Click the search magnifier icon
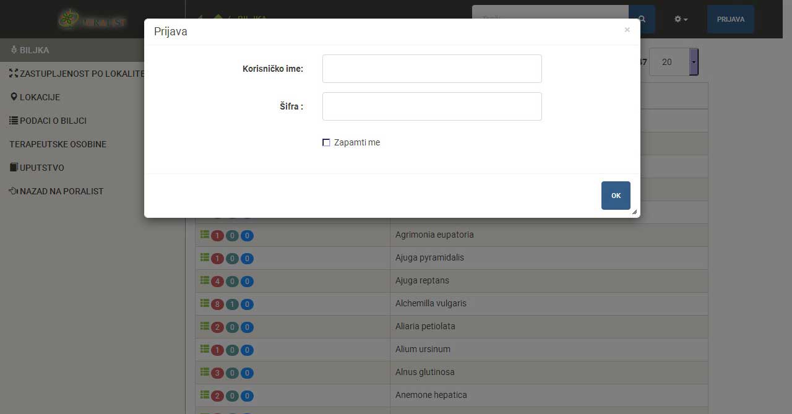The width and height of the screenshot is (792, 414). [642, 19]
